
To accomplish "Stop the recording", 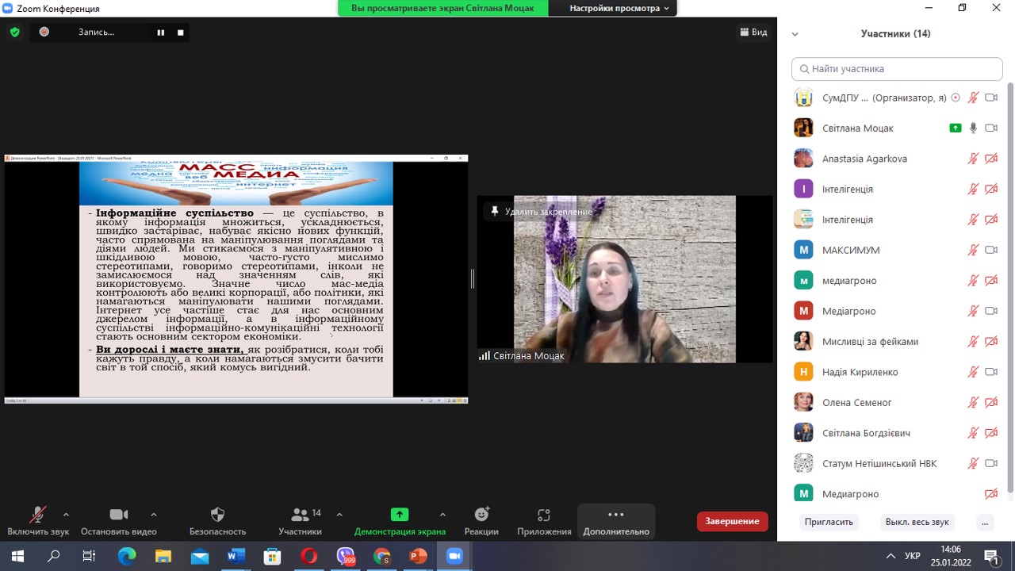I will (181, 33).
